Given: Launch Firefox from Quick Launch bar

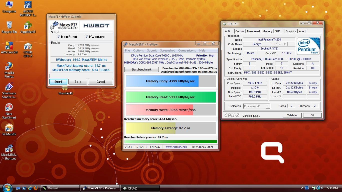Looking at the screenshot, I should coord(35,188).
